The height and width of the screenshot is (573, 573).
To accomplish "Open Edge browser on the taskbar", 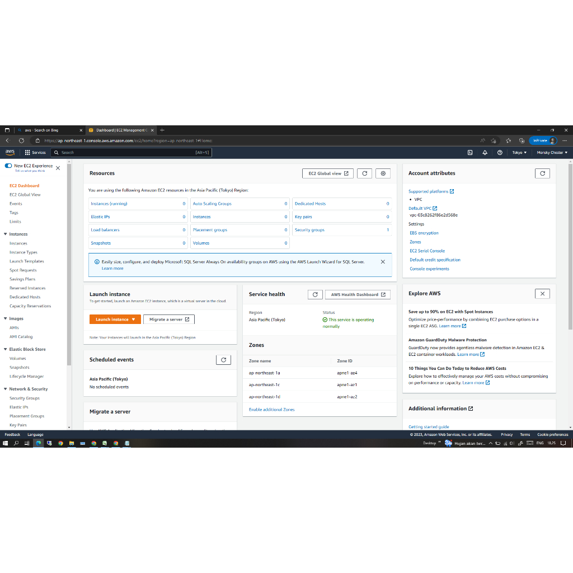I will click(39, 443).
